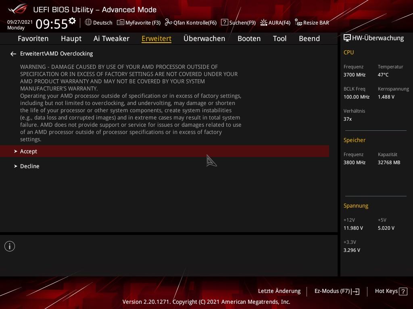413x309 pixels.
Task: Click the Speicher section heading
Action: (354, 140)
